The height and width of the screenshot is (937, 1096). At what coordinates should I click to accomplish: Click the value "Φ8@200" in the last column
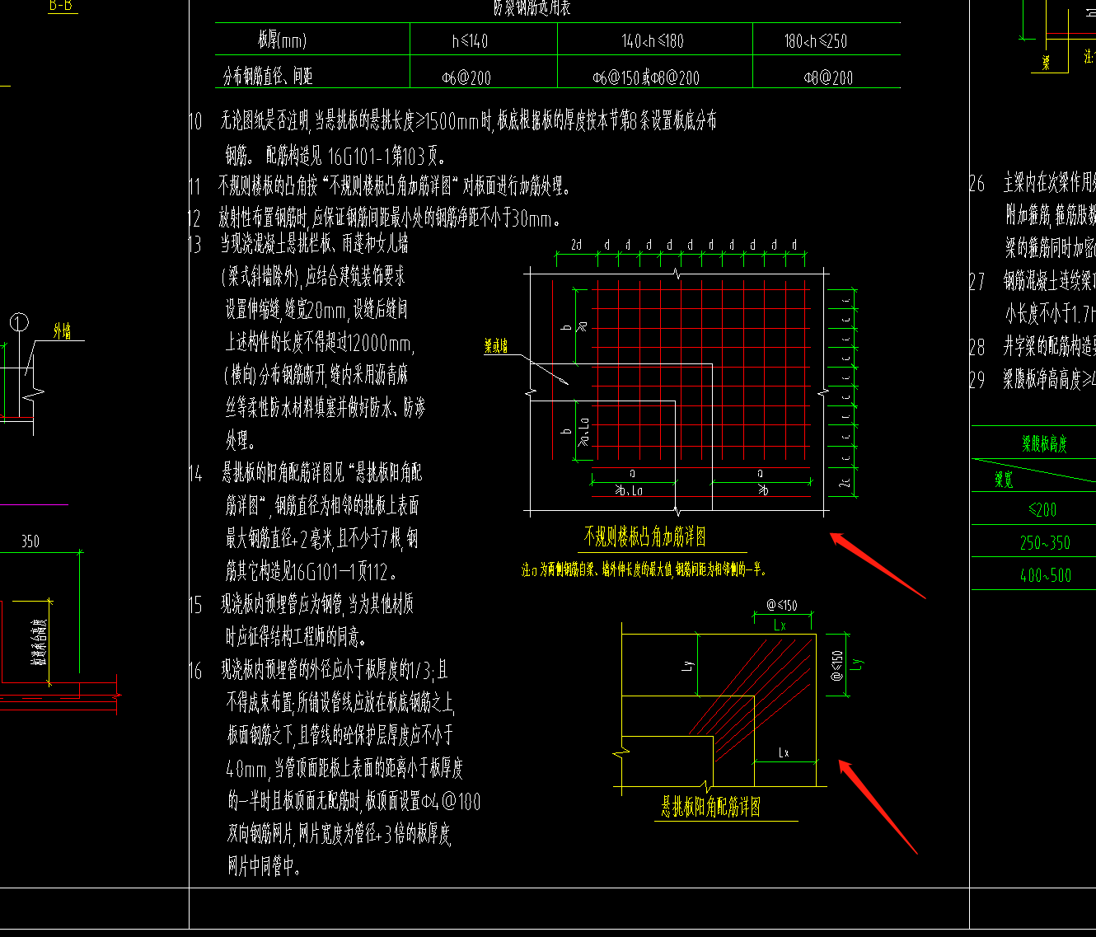click(829, 77)
